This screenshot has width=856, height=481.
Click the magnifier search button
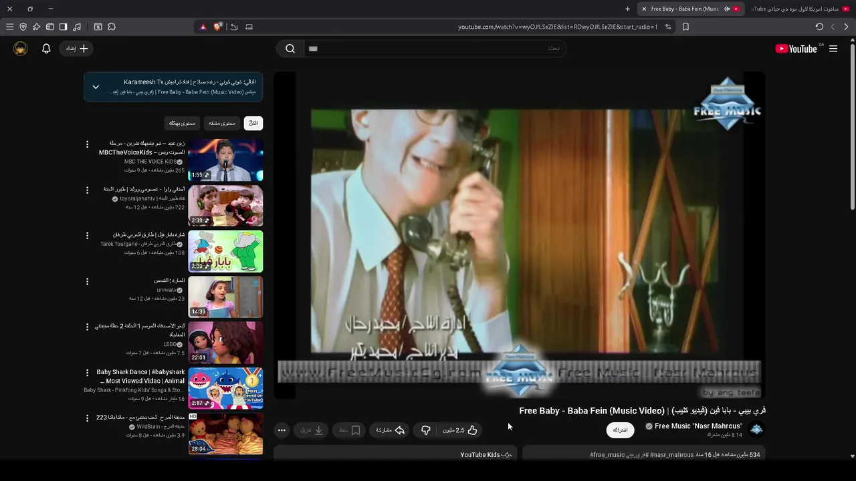point(290,48)
